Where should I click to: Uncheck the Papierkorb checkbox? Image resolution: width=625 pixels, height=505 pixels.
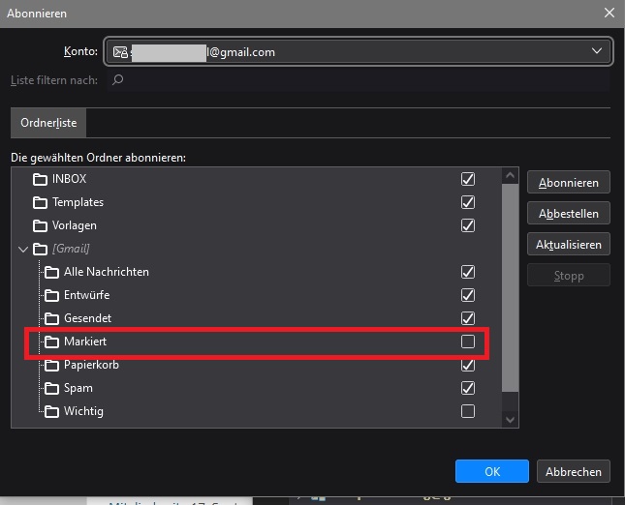click(468, 365)
